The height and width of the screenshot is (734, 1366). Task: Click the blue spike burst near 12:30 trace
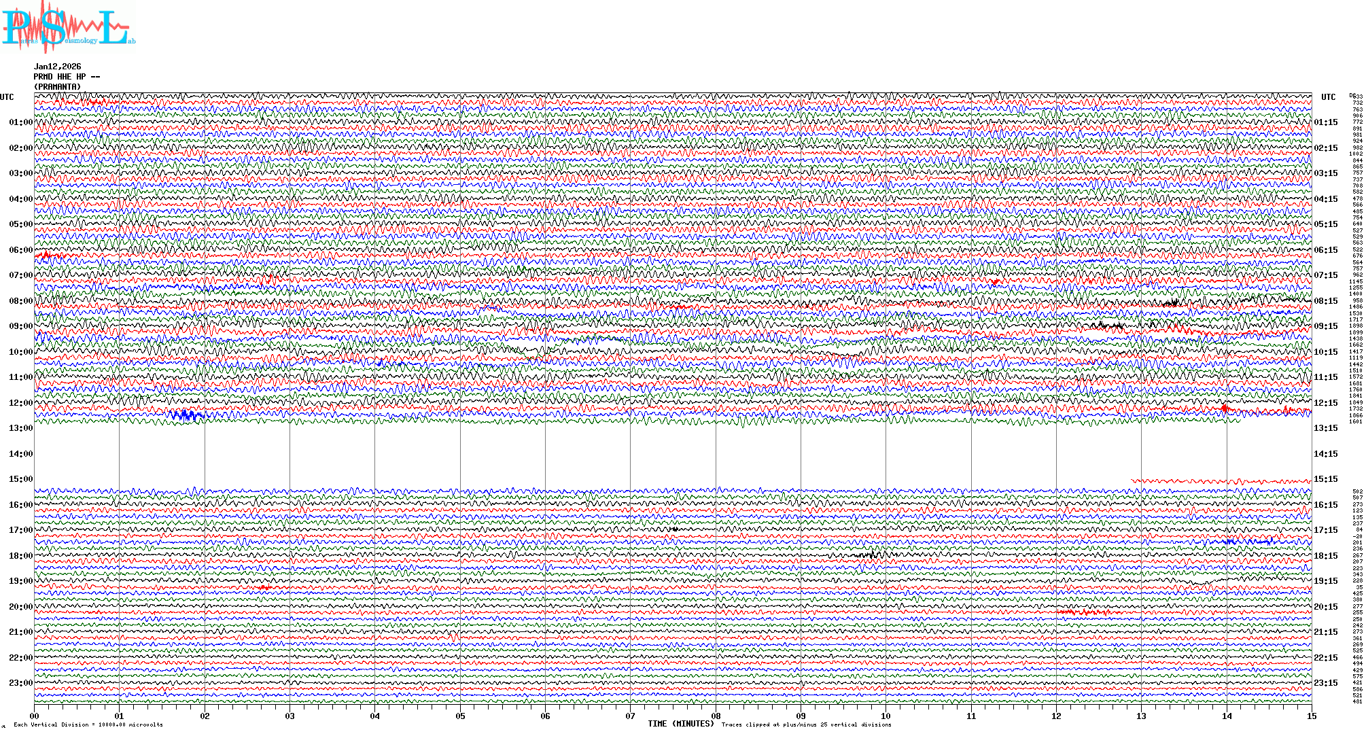coord(185,415)
